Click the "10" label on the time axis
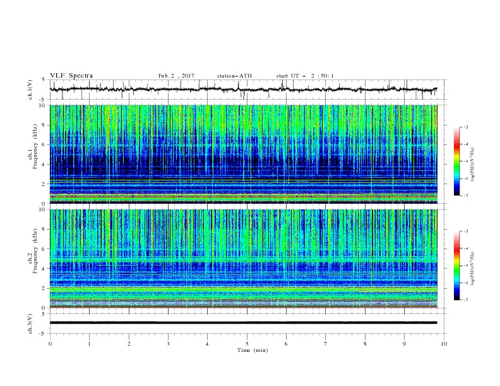 coord(444,344)
